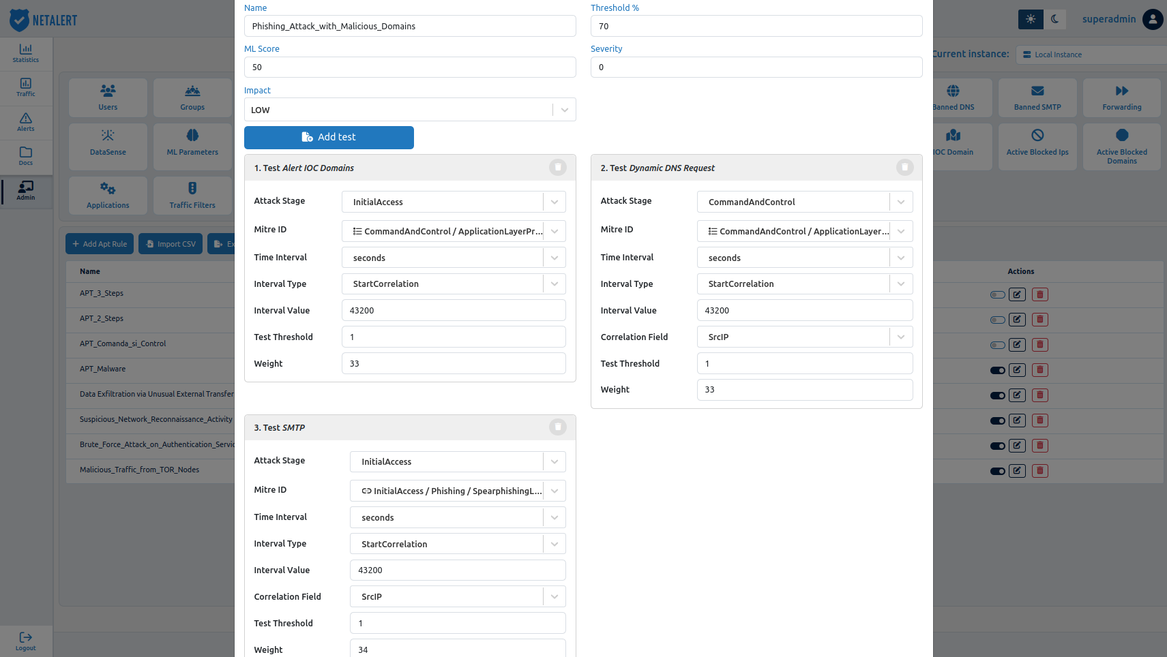Toggle APT_Malware rule switch
The width and height of the screenshot is (1167, 657).
pos(998,371)
